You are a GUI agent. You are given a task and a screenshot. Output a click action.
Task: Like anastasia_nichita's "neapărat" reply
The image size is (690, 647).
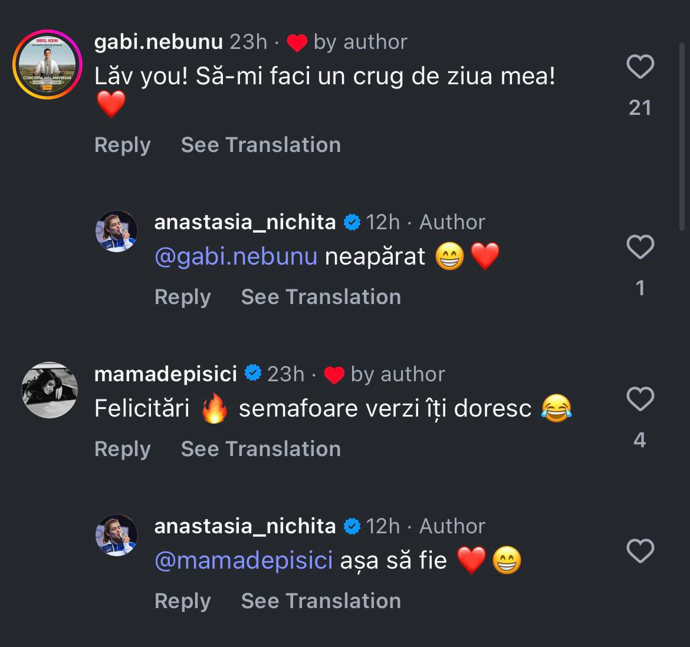coord(640,247)
